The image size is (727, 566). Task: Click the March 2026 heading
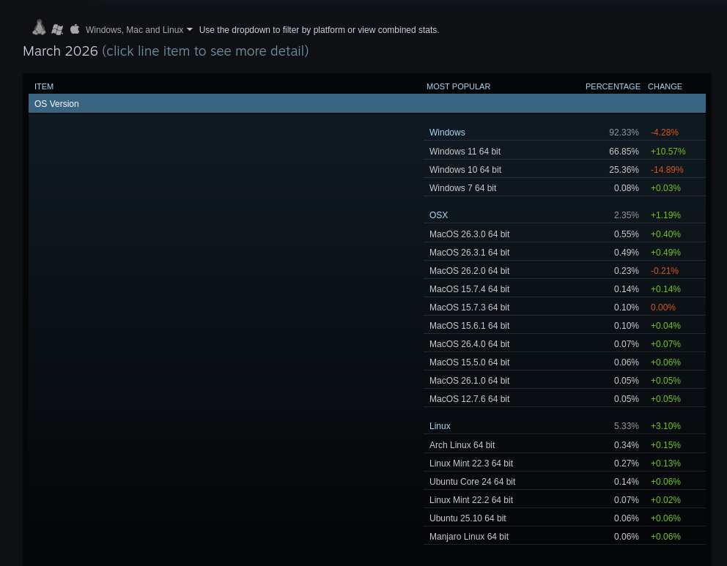(x=60, y=51)
